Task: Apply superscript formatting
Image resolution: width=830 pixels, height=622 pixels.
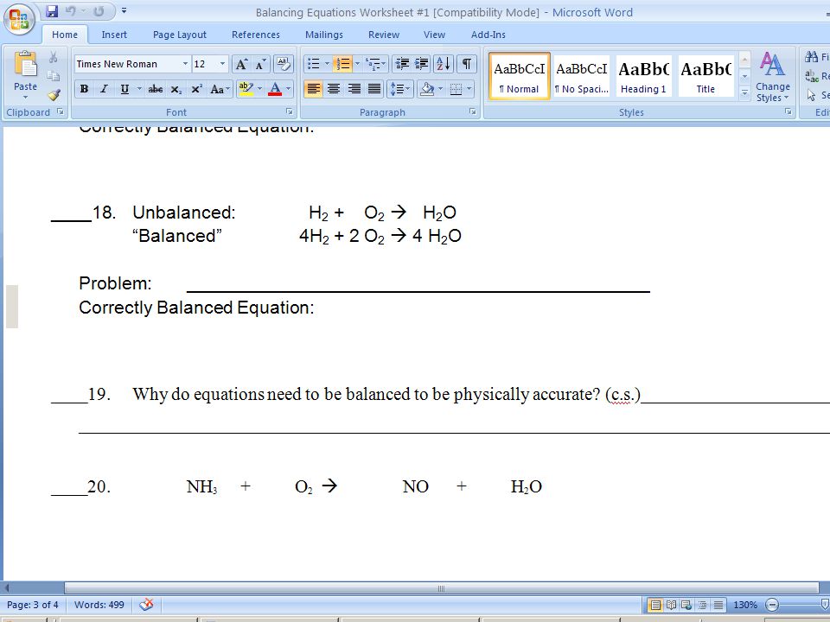Action: click(196, 89)
